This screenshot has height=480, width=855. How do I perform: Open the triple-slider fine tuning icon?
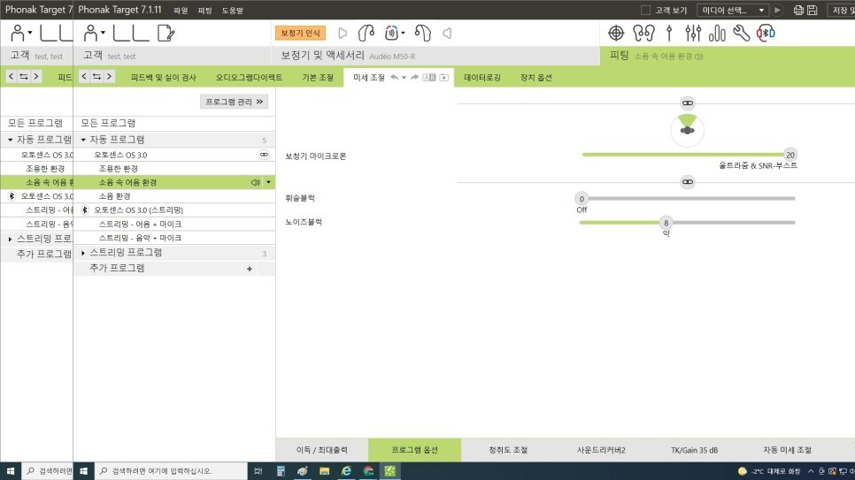693,34
